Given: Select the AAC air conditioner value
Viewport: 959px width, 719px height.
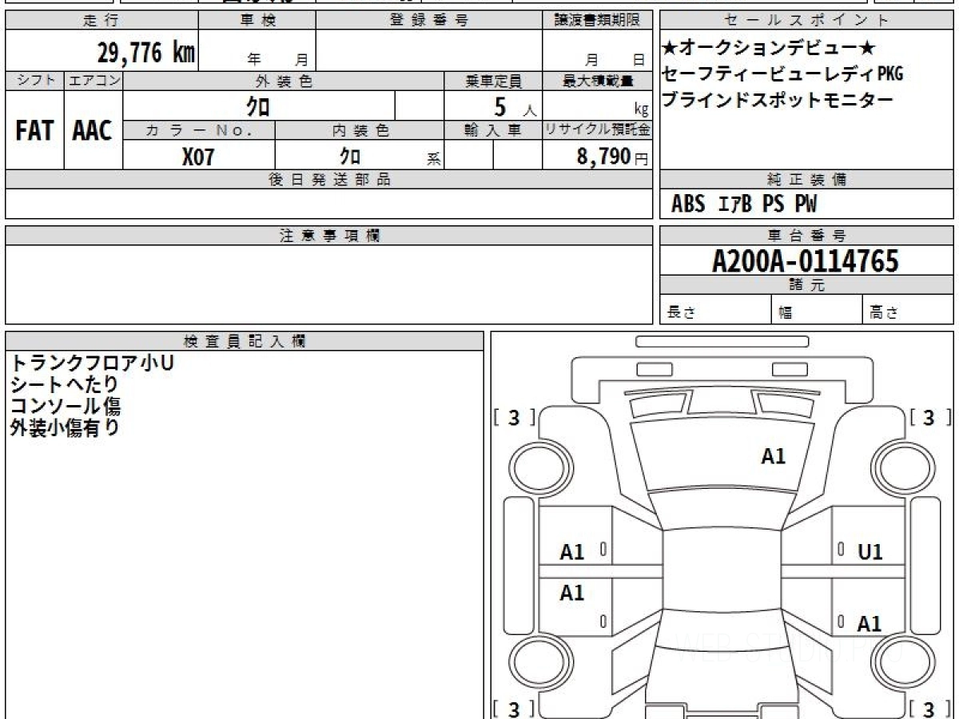Looking at the screenshot, I should 93,130.
